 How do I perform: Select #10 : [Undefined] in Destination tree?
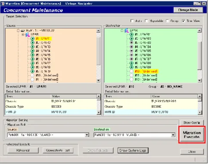[146, 71]
